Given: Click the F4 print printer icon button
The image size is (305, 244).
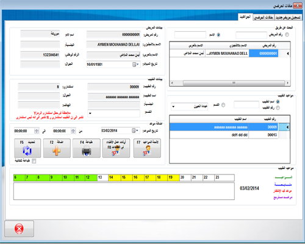Looking at the screenshot, I should 87,148.
